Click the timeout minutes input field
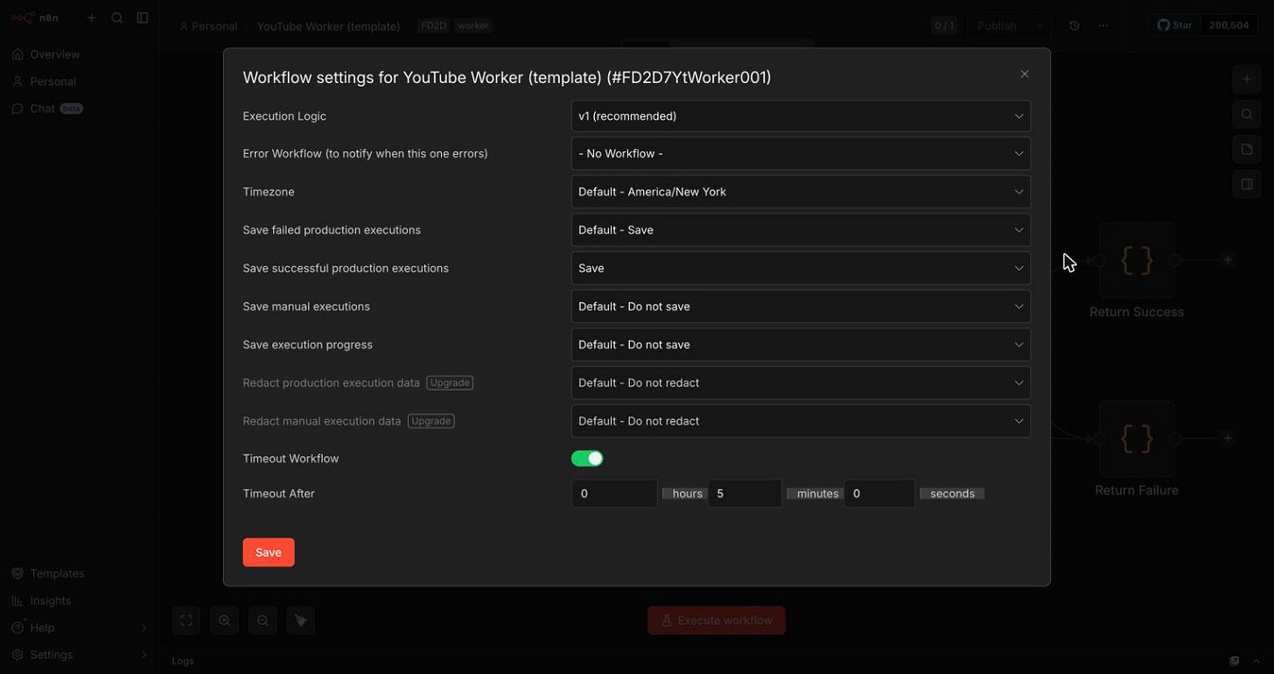Viewport: 1274px width, 674px height. click(x=745, y=494)
